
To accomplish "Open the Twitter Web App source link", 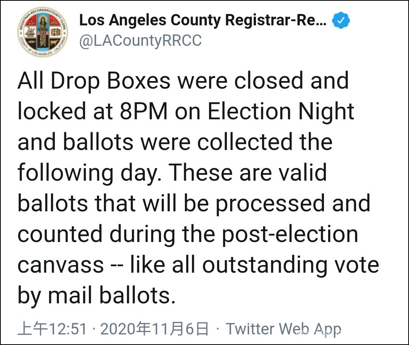I will click(x=284, y=329).
